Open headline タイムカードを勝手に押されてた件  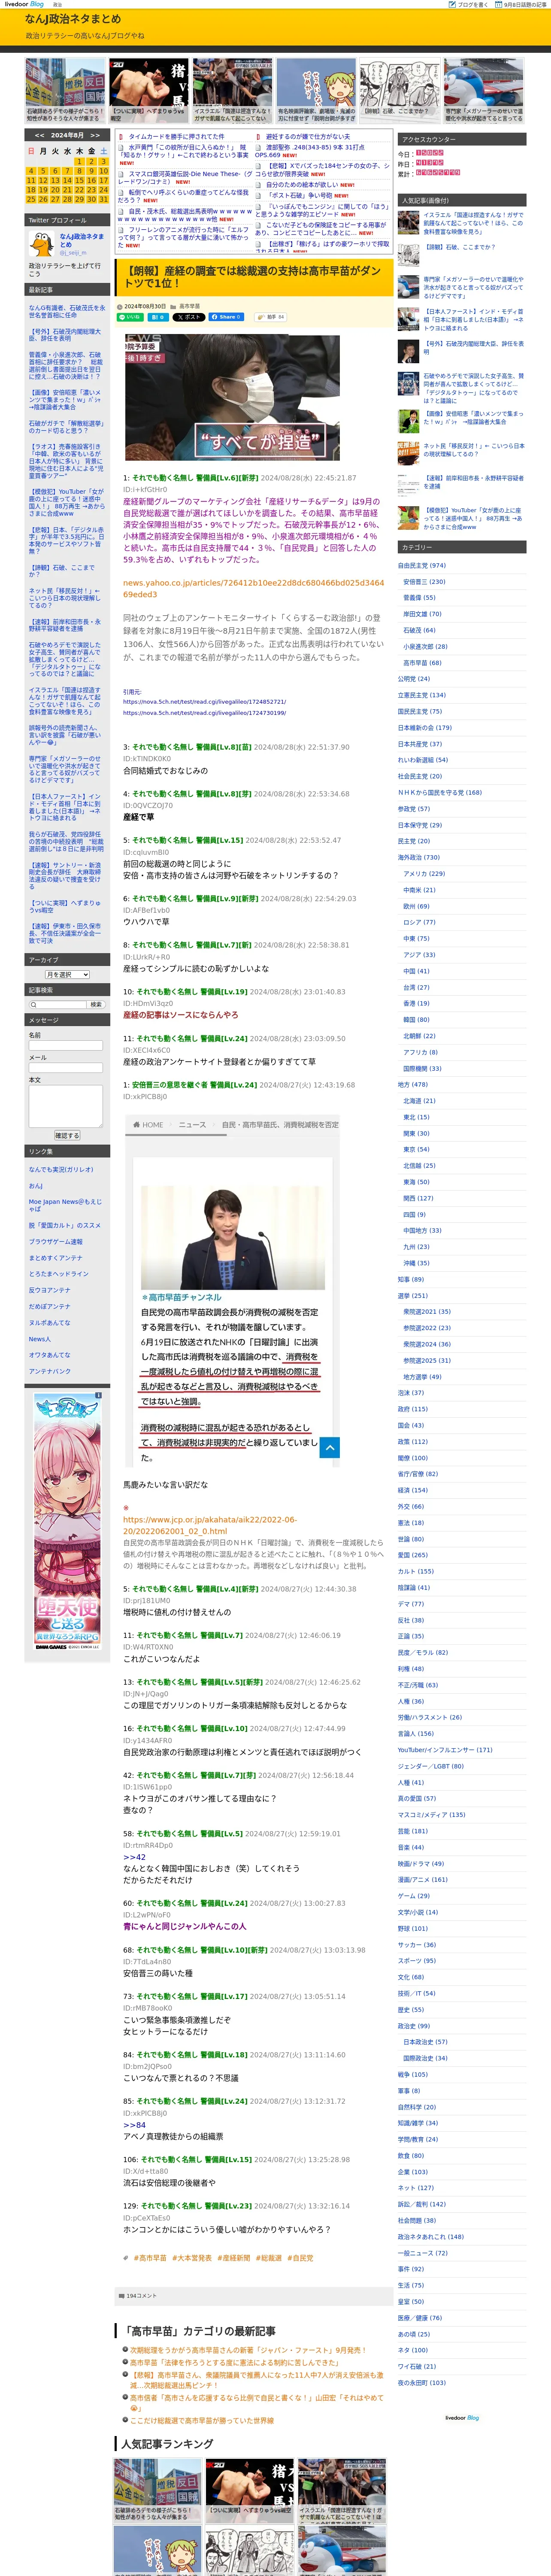176,136
